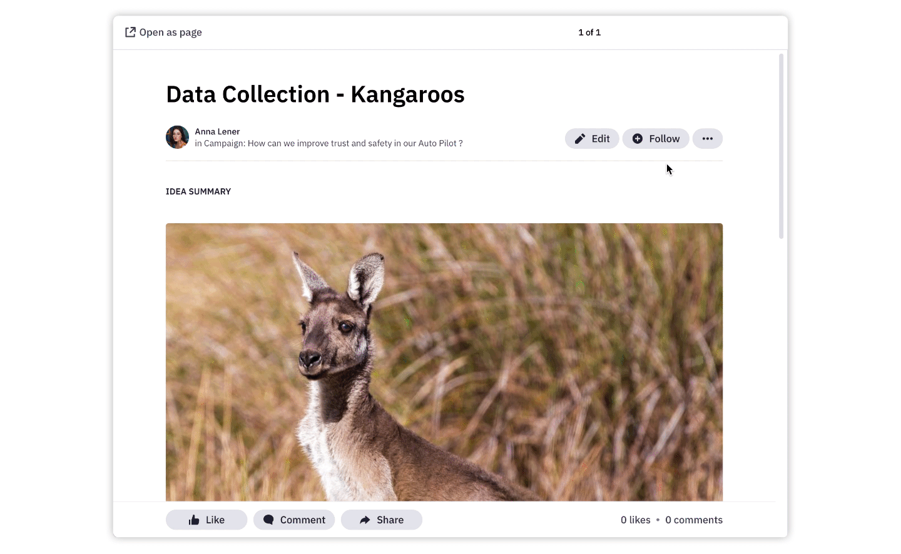Click the vertical scrollbar thumb
This screenshot has width=901, height=554.
pos(781,146)
